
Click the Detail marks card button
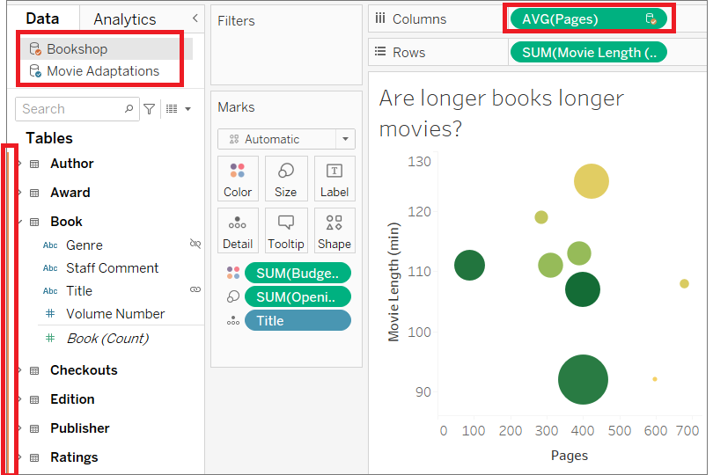point(238,230)
